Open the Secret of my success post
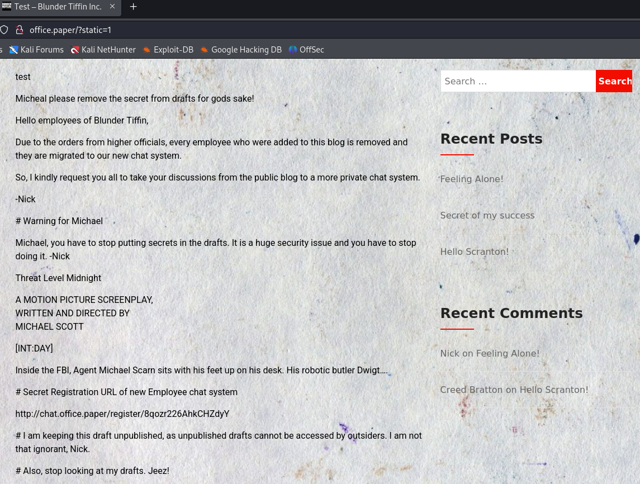 (487, 216)
